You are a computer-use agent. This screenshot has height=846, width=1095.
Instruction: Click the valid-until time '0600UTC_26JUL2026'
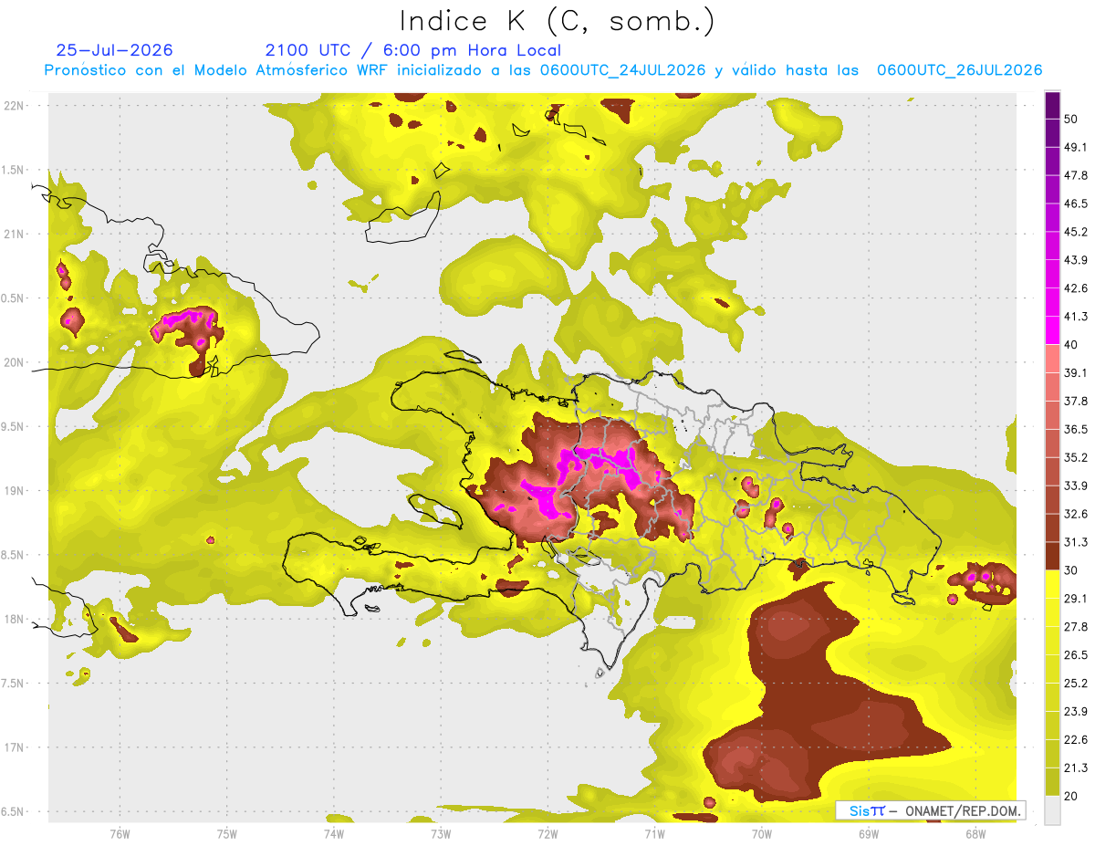coord(959,70)
